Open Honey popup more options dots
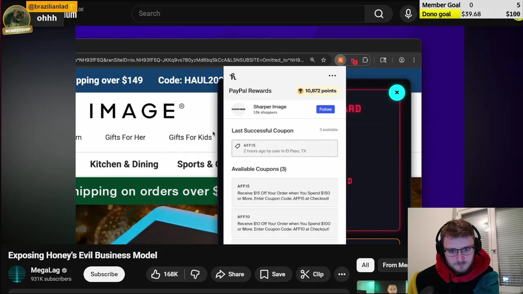Image resolution: width=523 pixels, height=294 pixels. (x=332, y=76)
